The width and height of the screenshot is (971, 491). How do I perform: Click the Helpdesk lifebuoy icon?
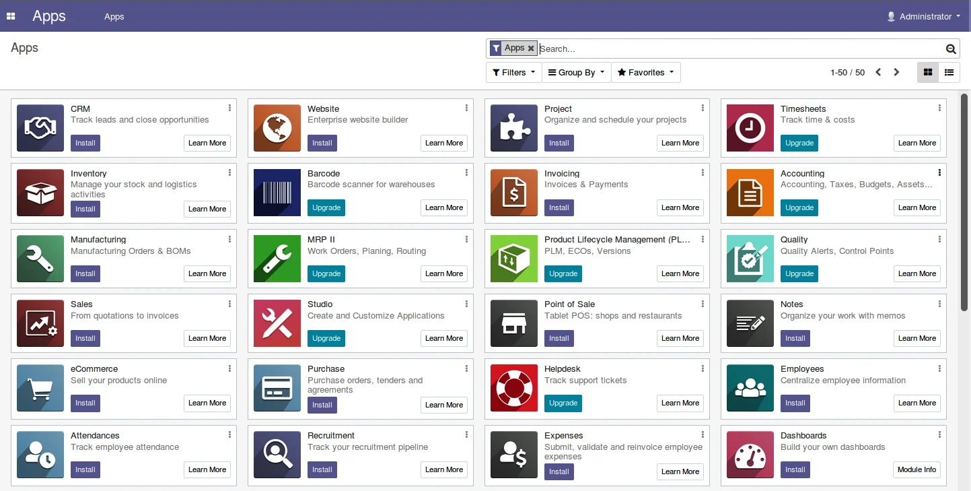(x=513, y=388)
